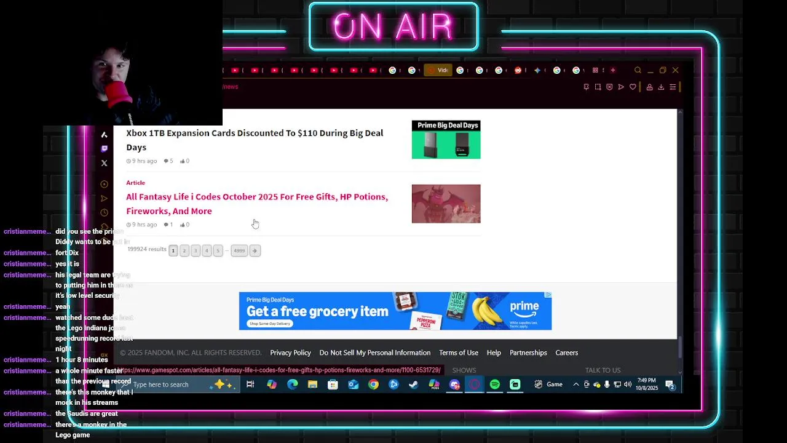Open the Easy Setup sliders icon
Screen dimensions: 787x443
pos(673,87)
